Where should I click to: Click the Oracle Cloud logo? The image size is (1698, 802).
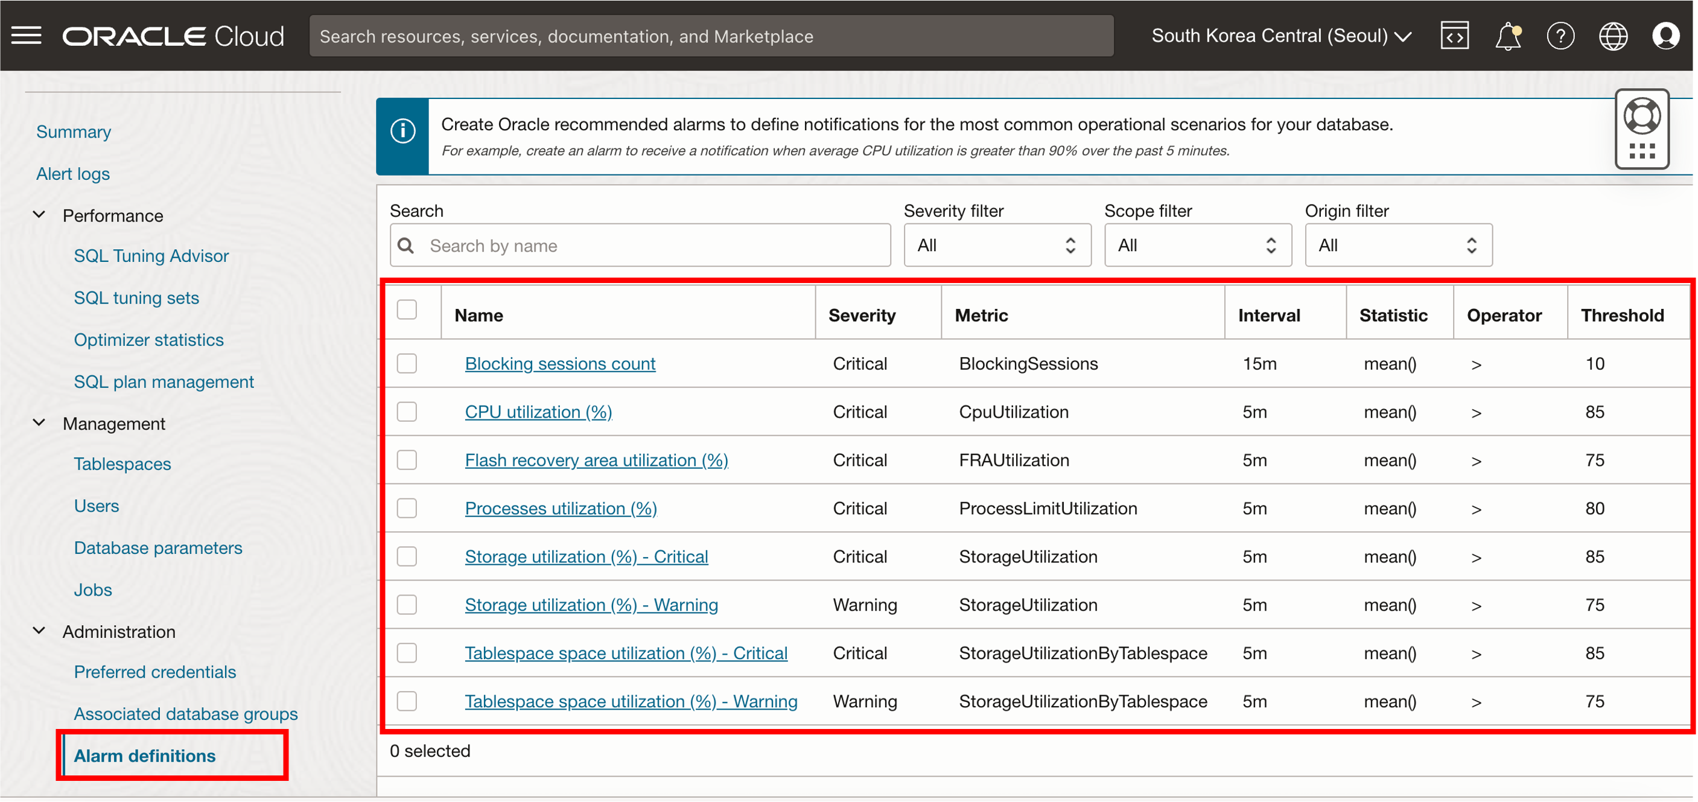point(173,36)
